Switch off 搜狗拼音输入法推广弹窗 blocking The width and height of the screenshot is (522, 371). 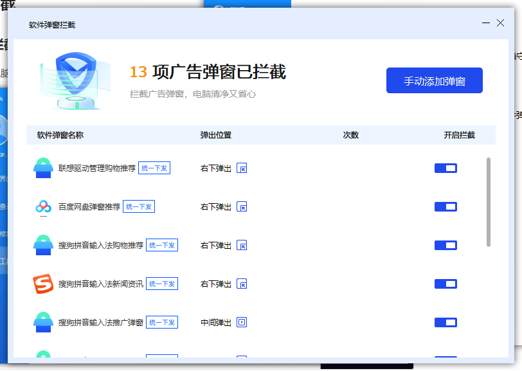[x=446, y=322]
